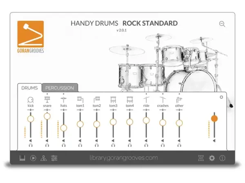This screenshot has height=183, width=245.
Task: Click the crashes volume fader knob
Action: click(x=163, y=123)
